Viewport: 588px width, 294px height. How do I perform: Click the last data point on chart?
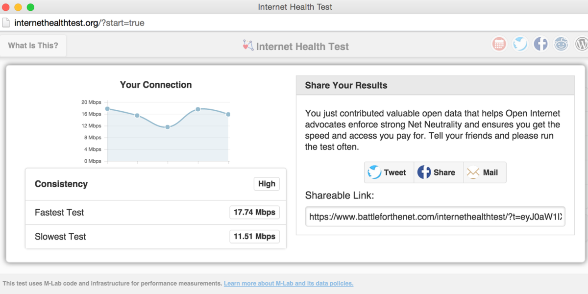228,114
